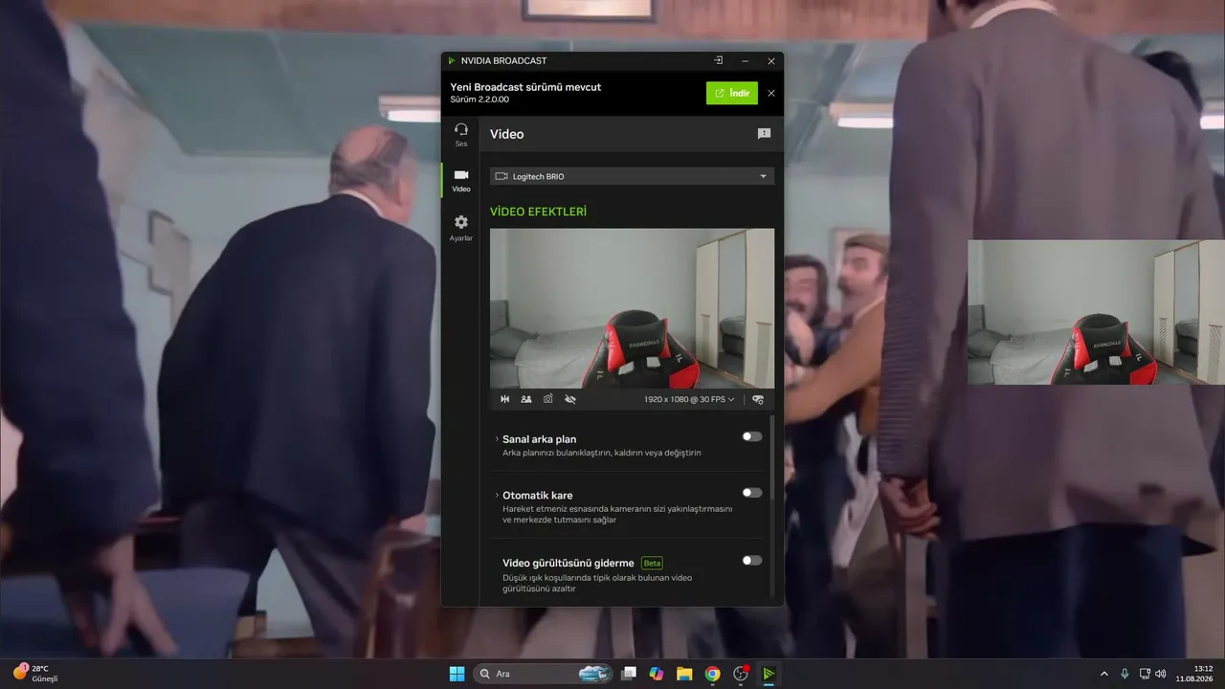The width and height of the screenshot is (1225, 689).
Task: Open the Ayarlar settings tab
Action: tap(460, 228)
